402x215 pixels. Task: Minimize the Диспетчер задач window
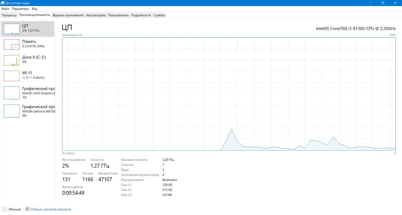(x=371, y=3)
